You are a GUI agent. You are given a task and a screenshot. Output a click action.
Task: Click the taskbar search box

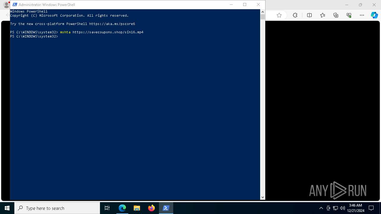[x=57, y=208]
